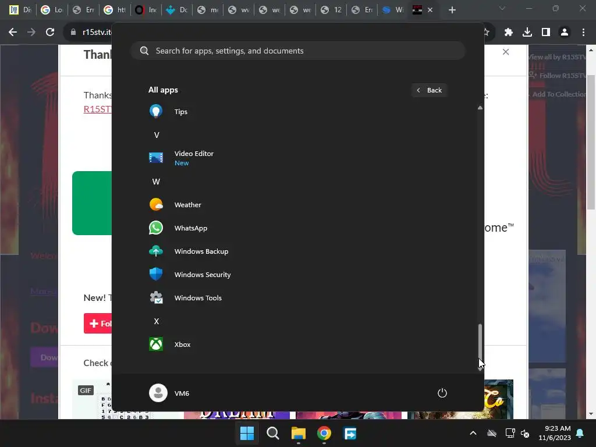Open the blue arrow app on taskbar
Screen dimensions: 596x447
[x=350, y=433]
